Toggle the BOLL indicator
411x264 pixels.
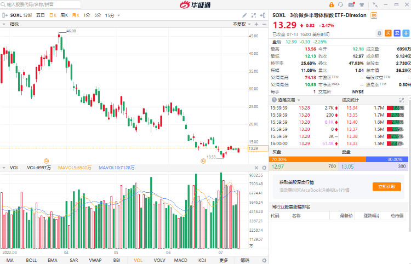[x=31, y=260]
